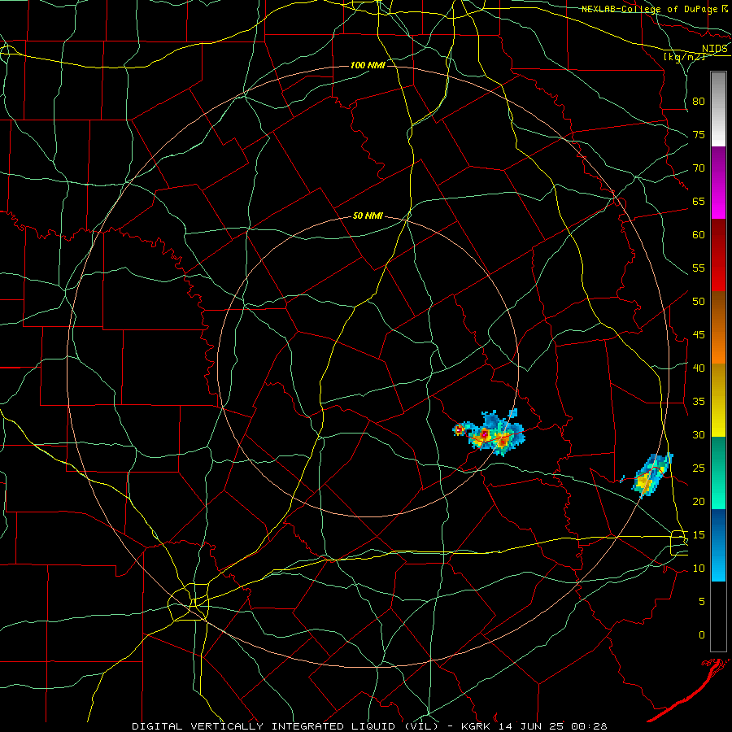
Task: Click the magenta segment of the legend bar
Action: click(718, 183)
